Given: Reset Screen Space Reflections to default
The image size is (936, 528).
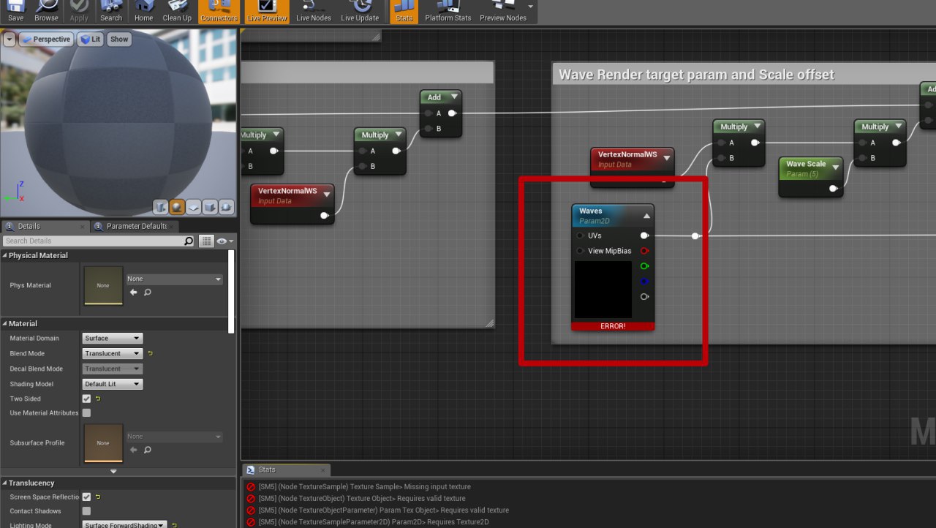Looking at the screenshot, I should [98, 497].
